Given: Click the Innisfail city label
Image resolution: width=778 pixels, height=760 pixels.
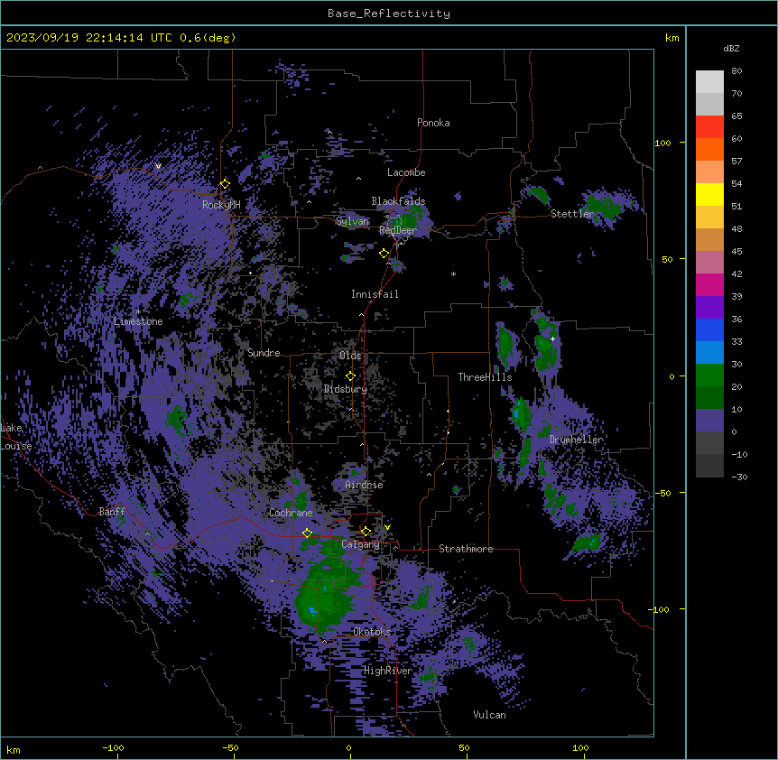Looking at the screenshot, I should (x=375, y=294).
